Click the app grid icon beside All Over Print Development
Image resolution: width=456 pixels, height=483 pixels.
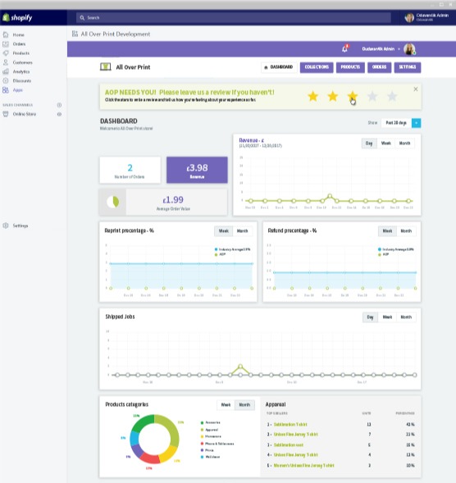[x=75, y=34]
